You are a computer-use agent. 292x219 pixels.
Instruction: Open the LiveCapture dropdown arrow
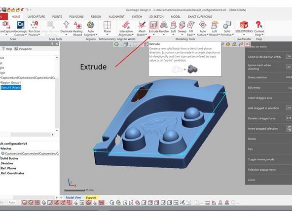(x=6, y=35)
